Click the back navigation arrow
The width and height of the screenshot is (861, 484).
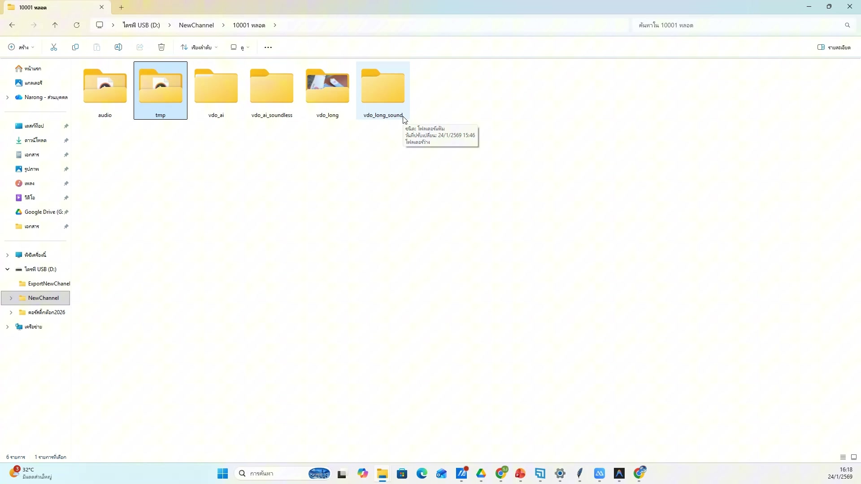point(12,25)
